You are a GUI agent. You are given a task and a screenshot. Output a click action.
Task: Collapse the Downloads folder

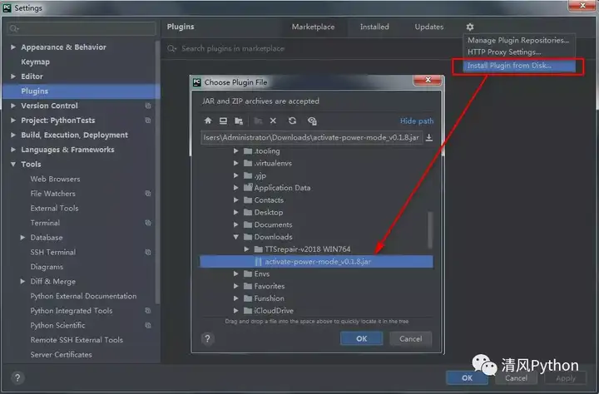coord(235,237)
